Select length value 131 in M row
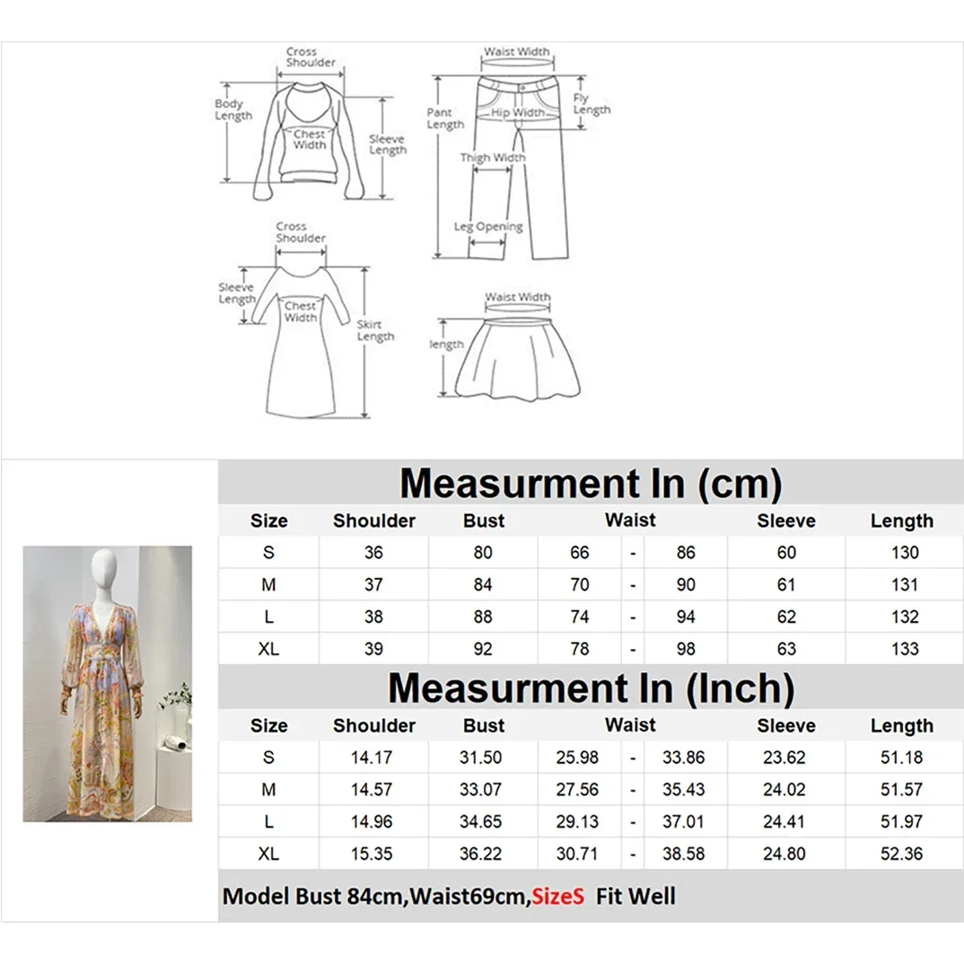964x964 pixels. (905, 584)
